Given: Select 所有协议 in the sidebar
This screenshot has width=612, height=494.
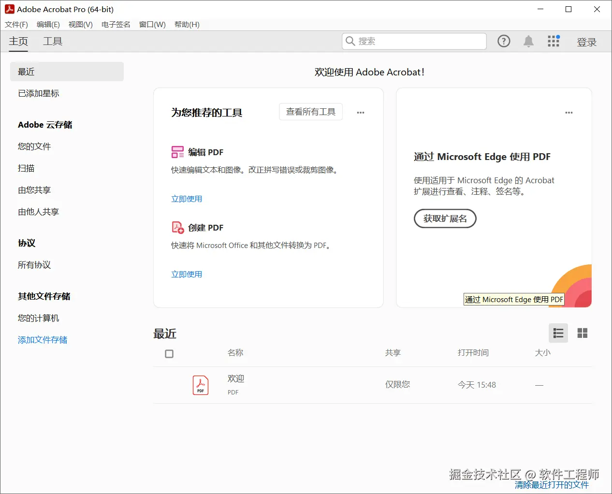Looking at the screenshot, I should point(34,265).
